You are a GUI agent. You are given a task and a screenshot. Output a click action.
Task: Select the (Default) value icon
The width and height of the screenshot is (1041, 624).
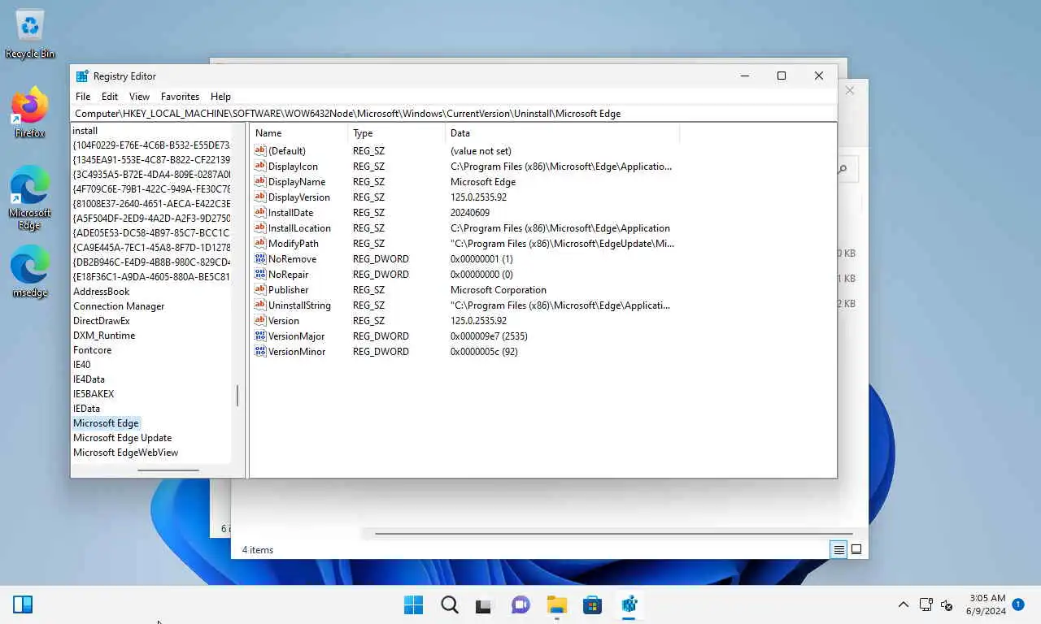(260, 151)
